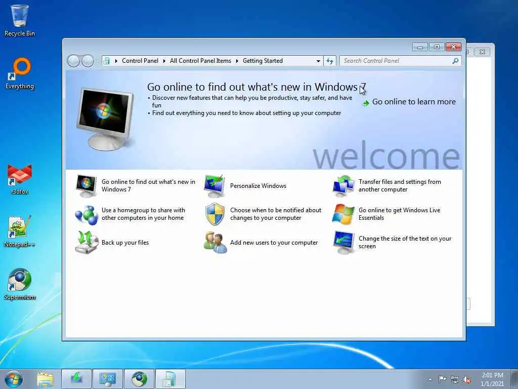Launch the Everything desktop shortcut
This screenshot has height=389, width=518.
point(20,73)
